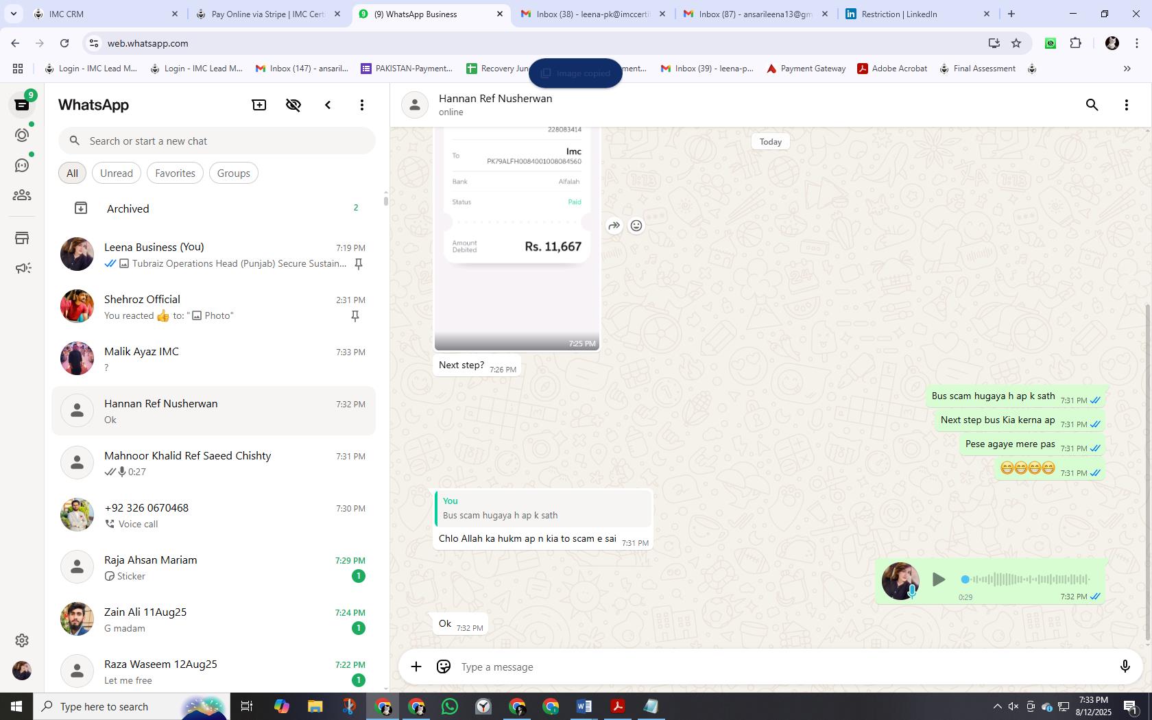Screen dimensions: 1152x720
Task: Toggle the privacy blur eye icon
Action: [293, 105]
